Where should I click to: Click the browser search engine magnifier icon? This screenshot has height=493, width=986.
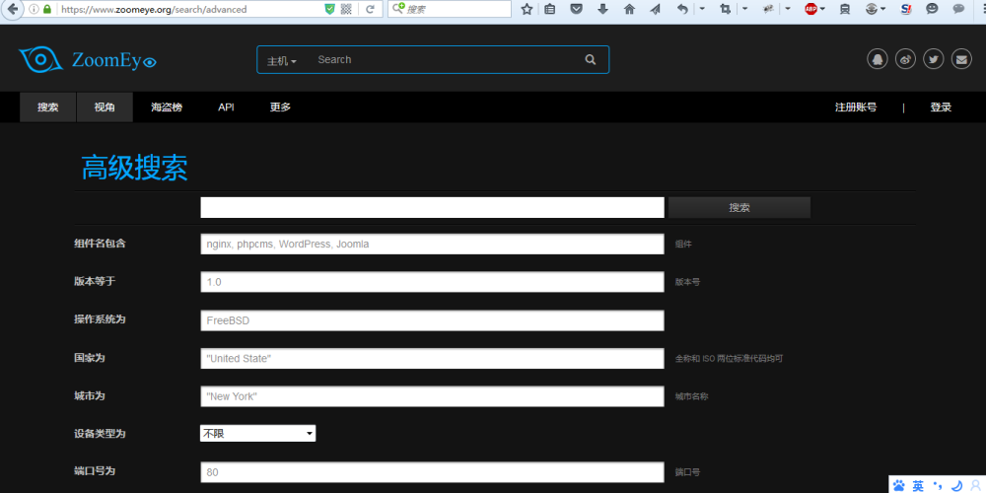[398, 8]
